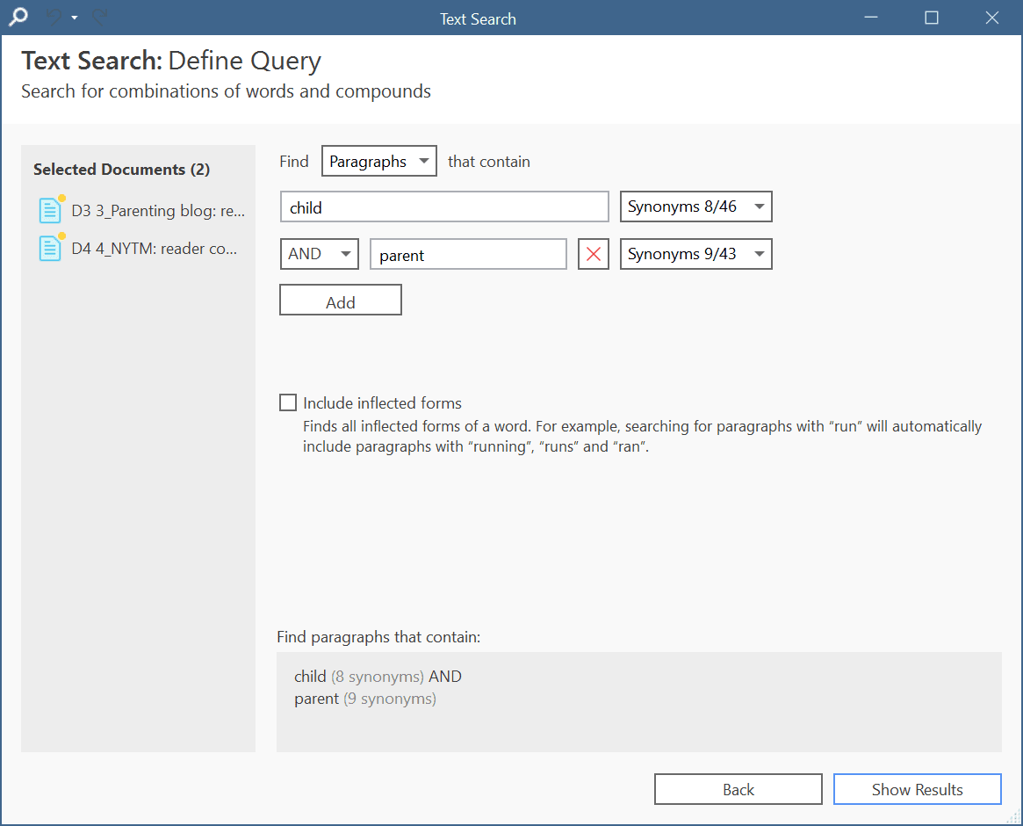Open the Paragraphs scope dropdown

pyautogui.click(x=379, y=162)
